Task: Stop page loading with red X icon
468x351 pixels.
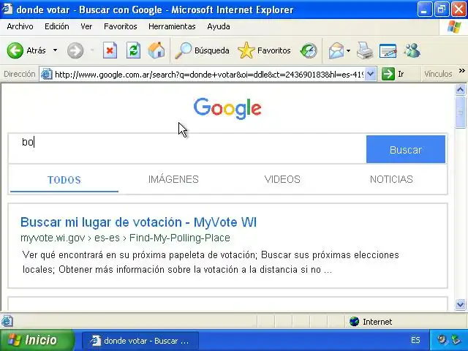Action: pos(110,50)
